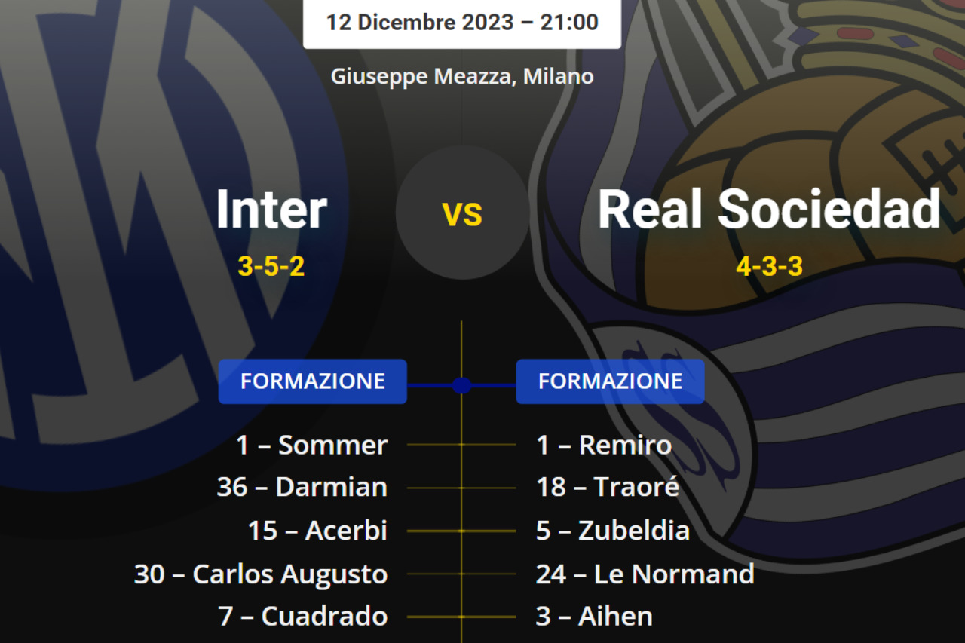The image size is (965, 643).
Task: Open the Inter team name heading
Action: (271, 209)
